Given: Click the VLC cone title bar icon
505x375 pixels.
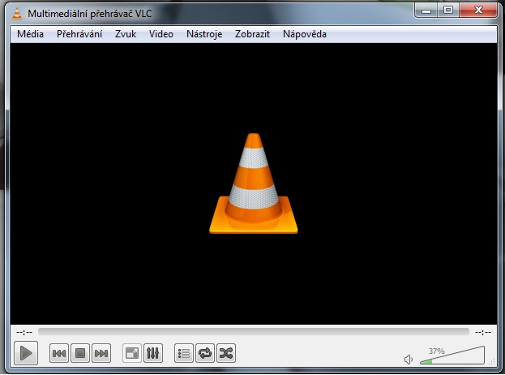Looking at the screenshot, I should [17, 13].
